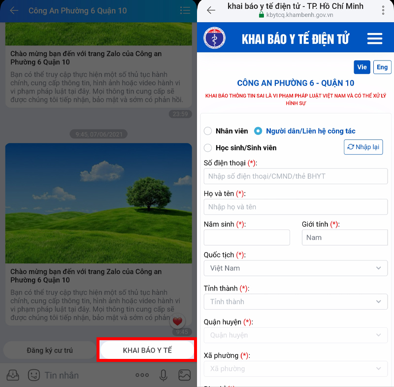The width and height of the screenshot is (394, 387).
Task: Tap the Công An Phường 6 Quận 10 chat title
Action: point(78,10)
